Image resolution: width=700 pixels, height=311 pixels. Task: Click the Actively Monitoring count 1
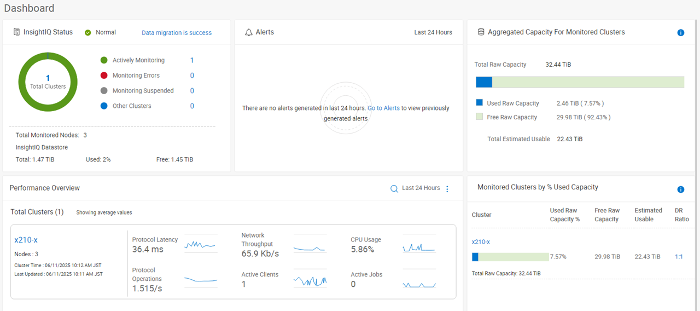[192, 60]
